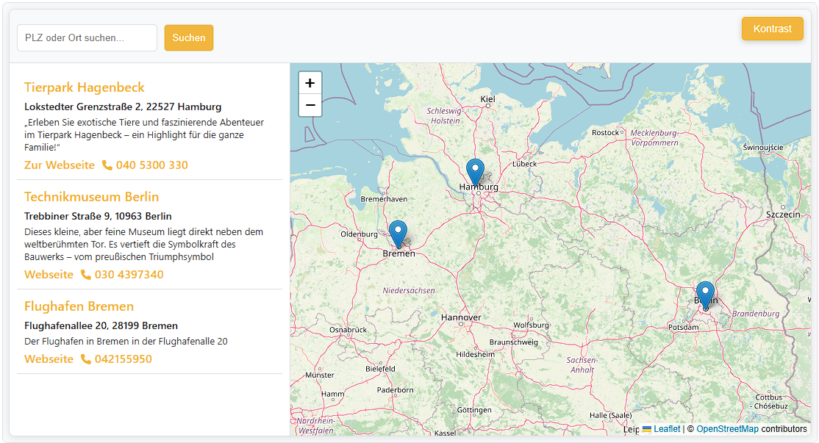Viewport: 819px width, 443px height.
Task: Open Tierpark Hagenbeck title entry
Action: pyautogui.click(x=85, y=87)
